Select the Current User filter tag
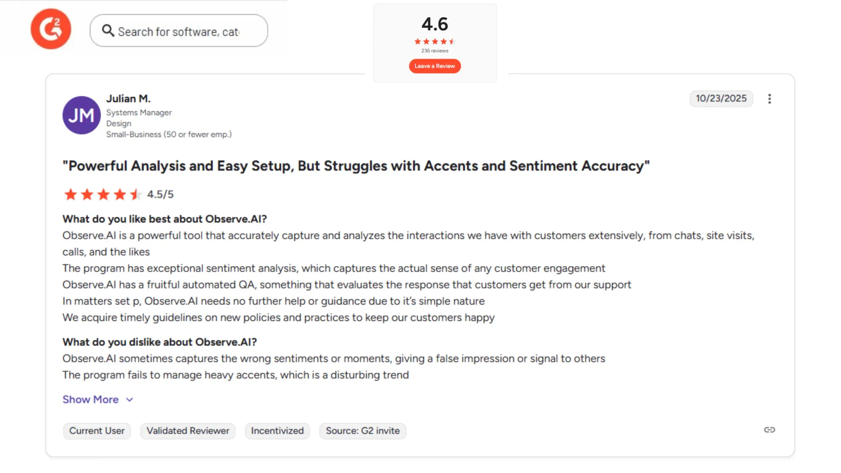Screen dimensions: 841x473 pyautogui.click(x=96, y=431)
